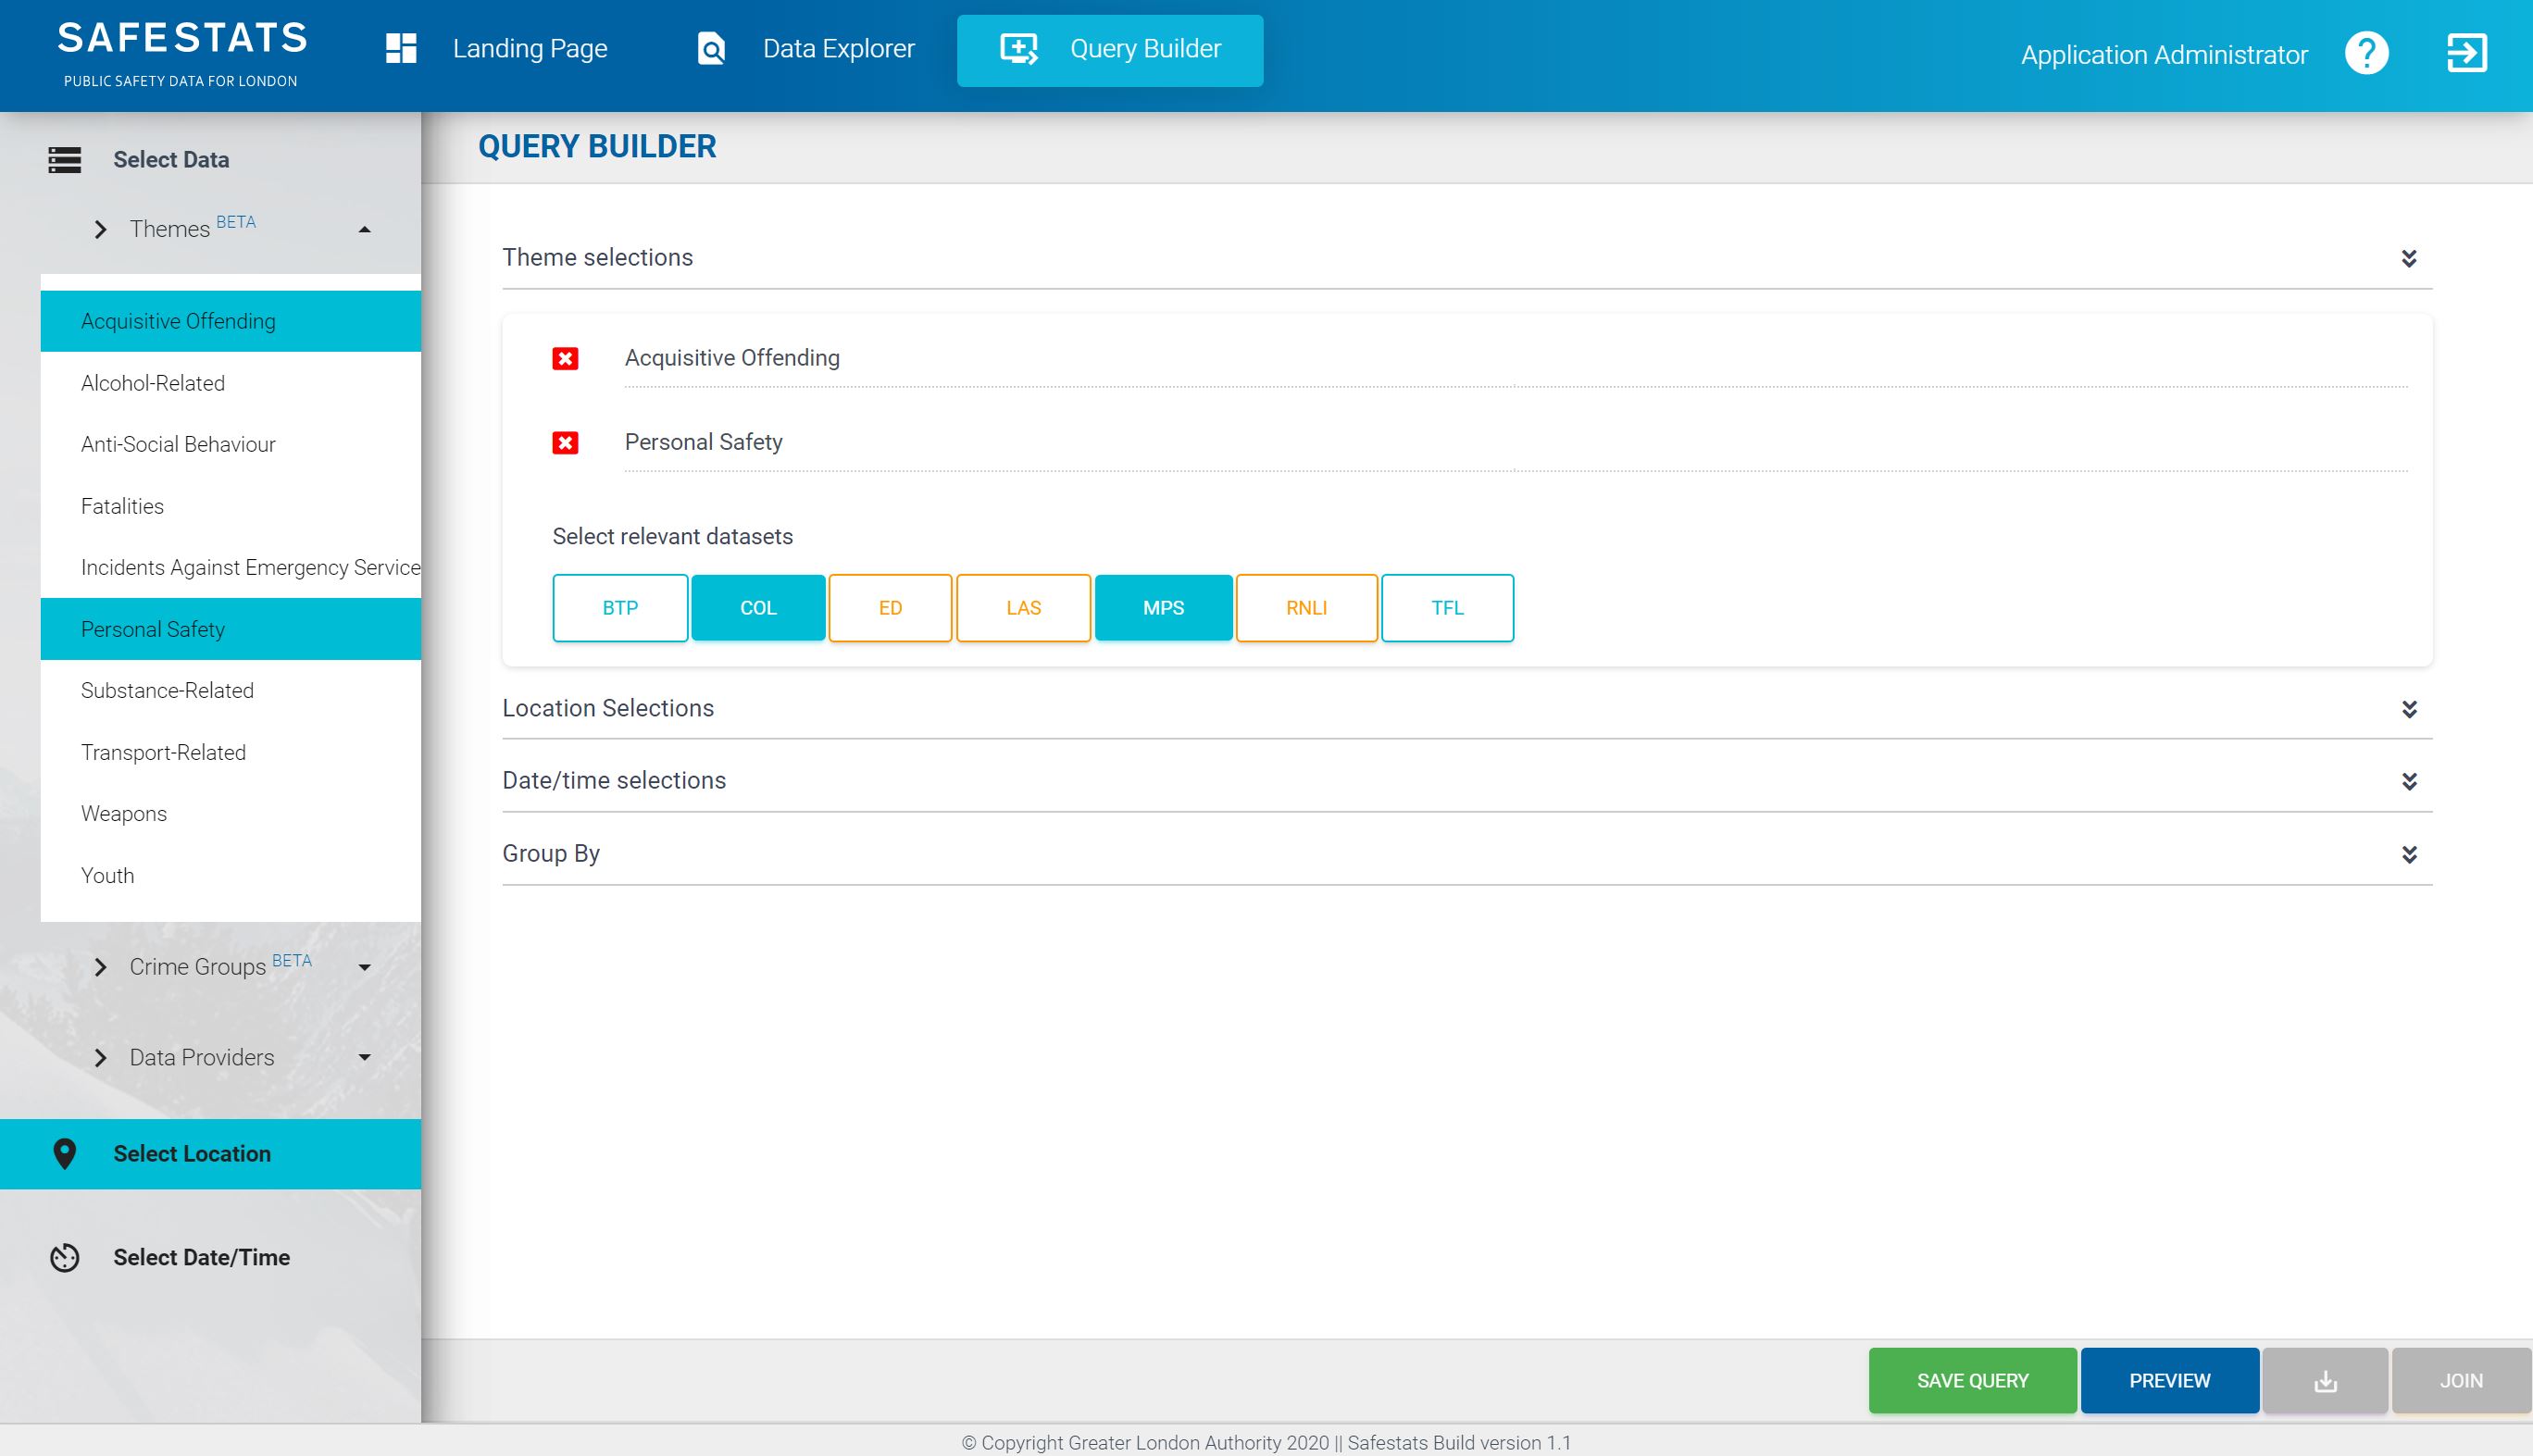The height and width of the screenshot is (1456, 2533).
Task: Toggle the ED dataset
Action: click(x=890, y=608)
